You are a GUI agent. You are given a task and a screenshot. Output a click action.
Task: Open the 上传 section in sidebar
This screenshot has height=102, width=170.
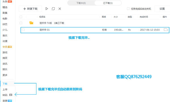click(x=5, y=89)
